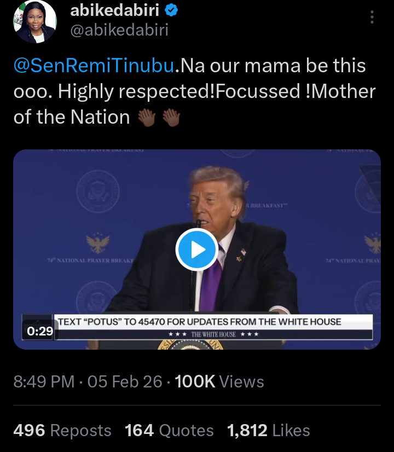Click the "TEXT POTUS TO 45470" video banner
The image size is (394, 452).
[x=199, y=321]
